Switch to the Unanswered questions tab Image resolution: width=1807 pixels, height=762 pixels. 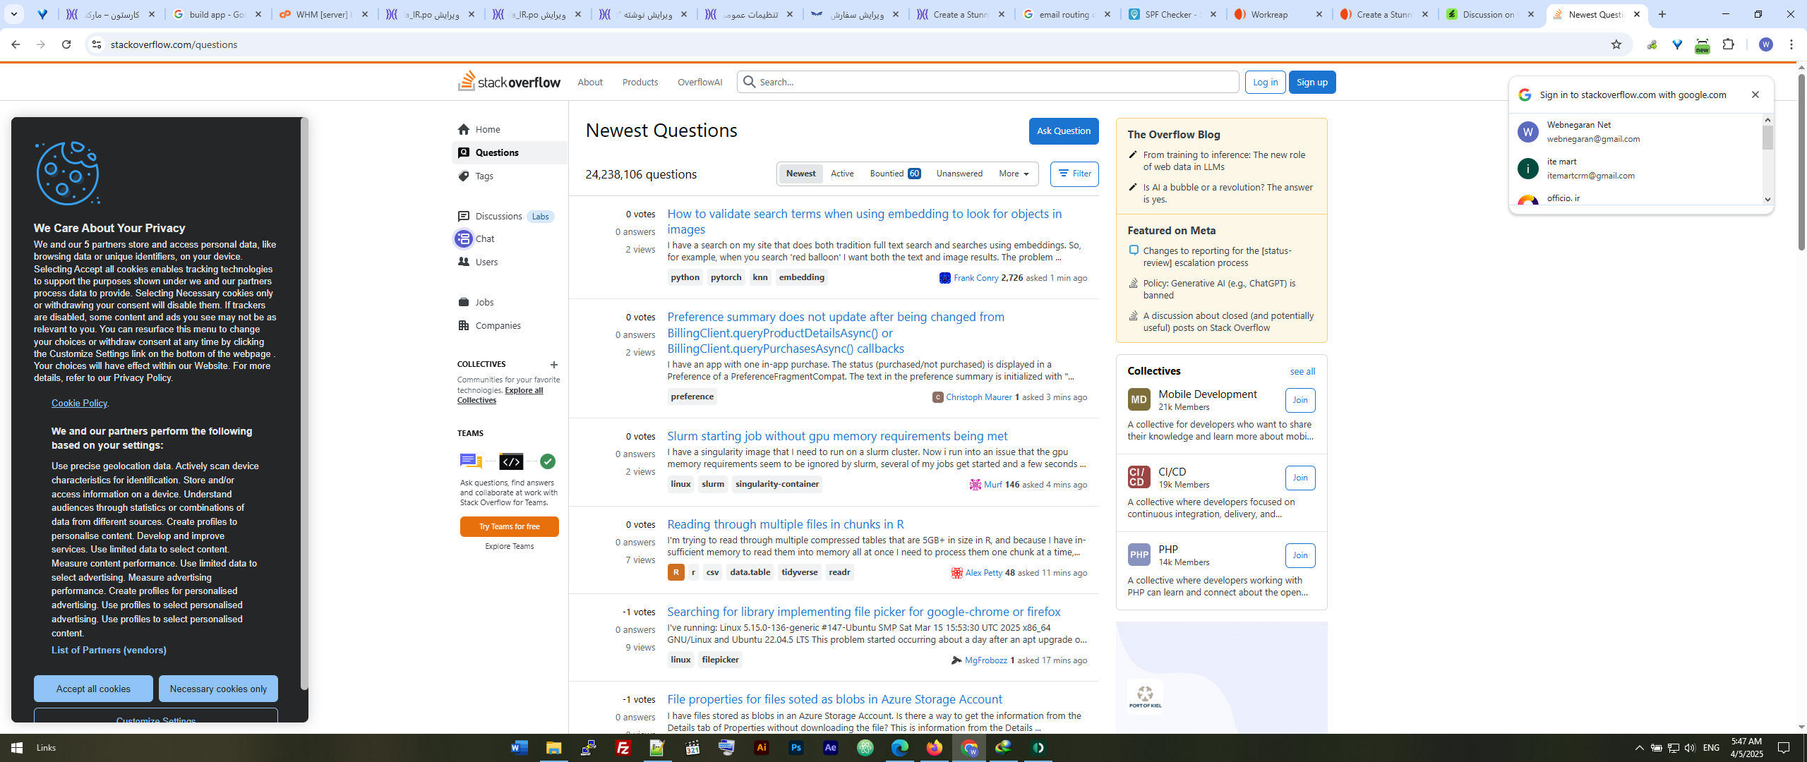(x=959, y=174)
